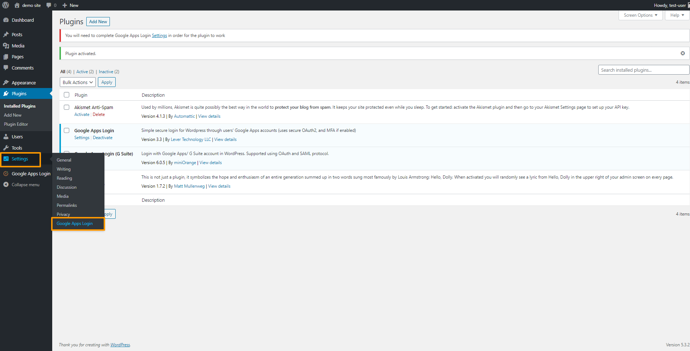This screenshot has width=690, height=351.
Task: Open Writing settings from submenu
Action: pyautogui.click(x=63, y=169)
